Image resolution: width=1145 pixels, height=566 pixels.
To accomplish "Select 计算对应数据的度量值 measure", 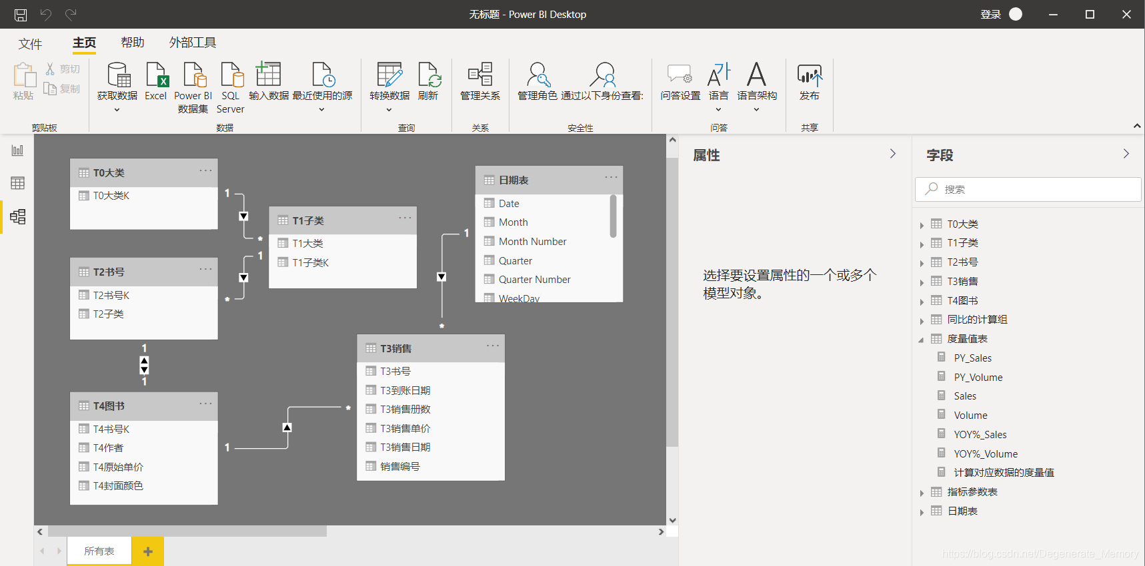I will pyautogui.click(x=1004, y=473).
